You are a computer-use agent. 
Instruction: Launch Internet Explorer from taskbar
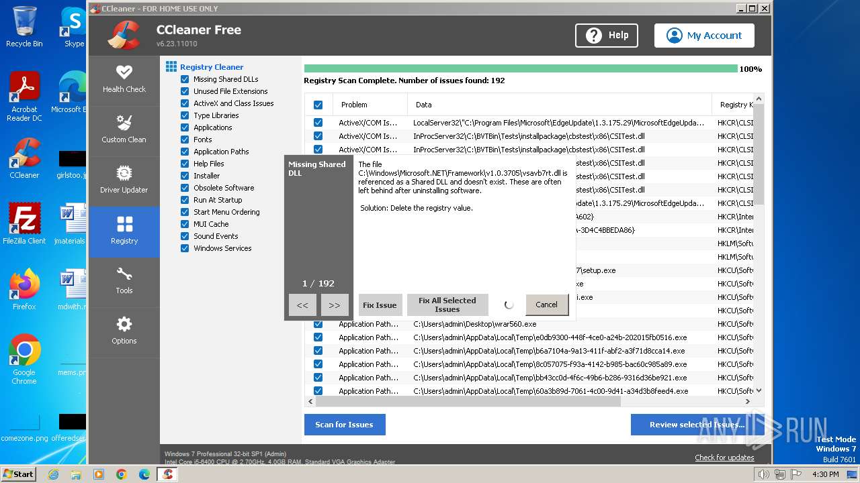pyautogui.click(x=53, y=474)
